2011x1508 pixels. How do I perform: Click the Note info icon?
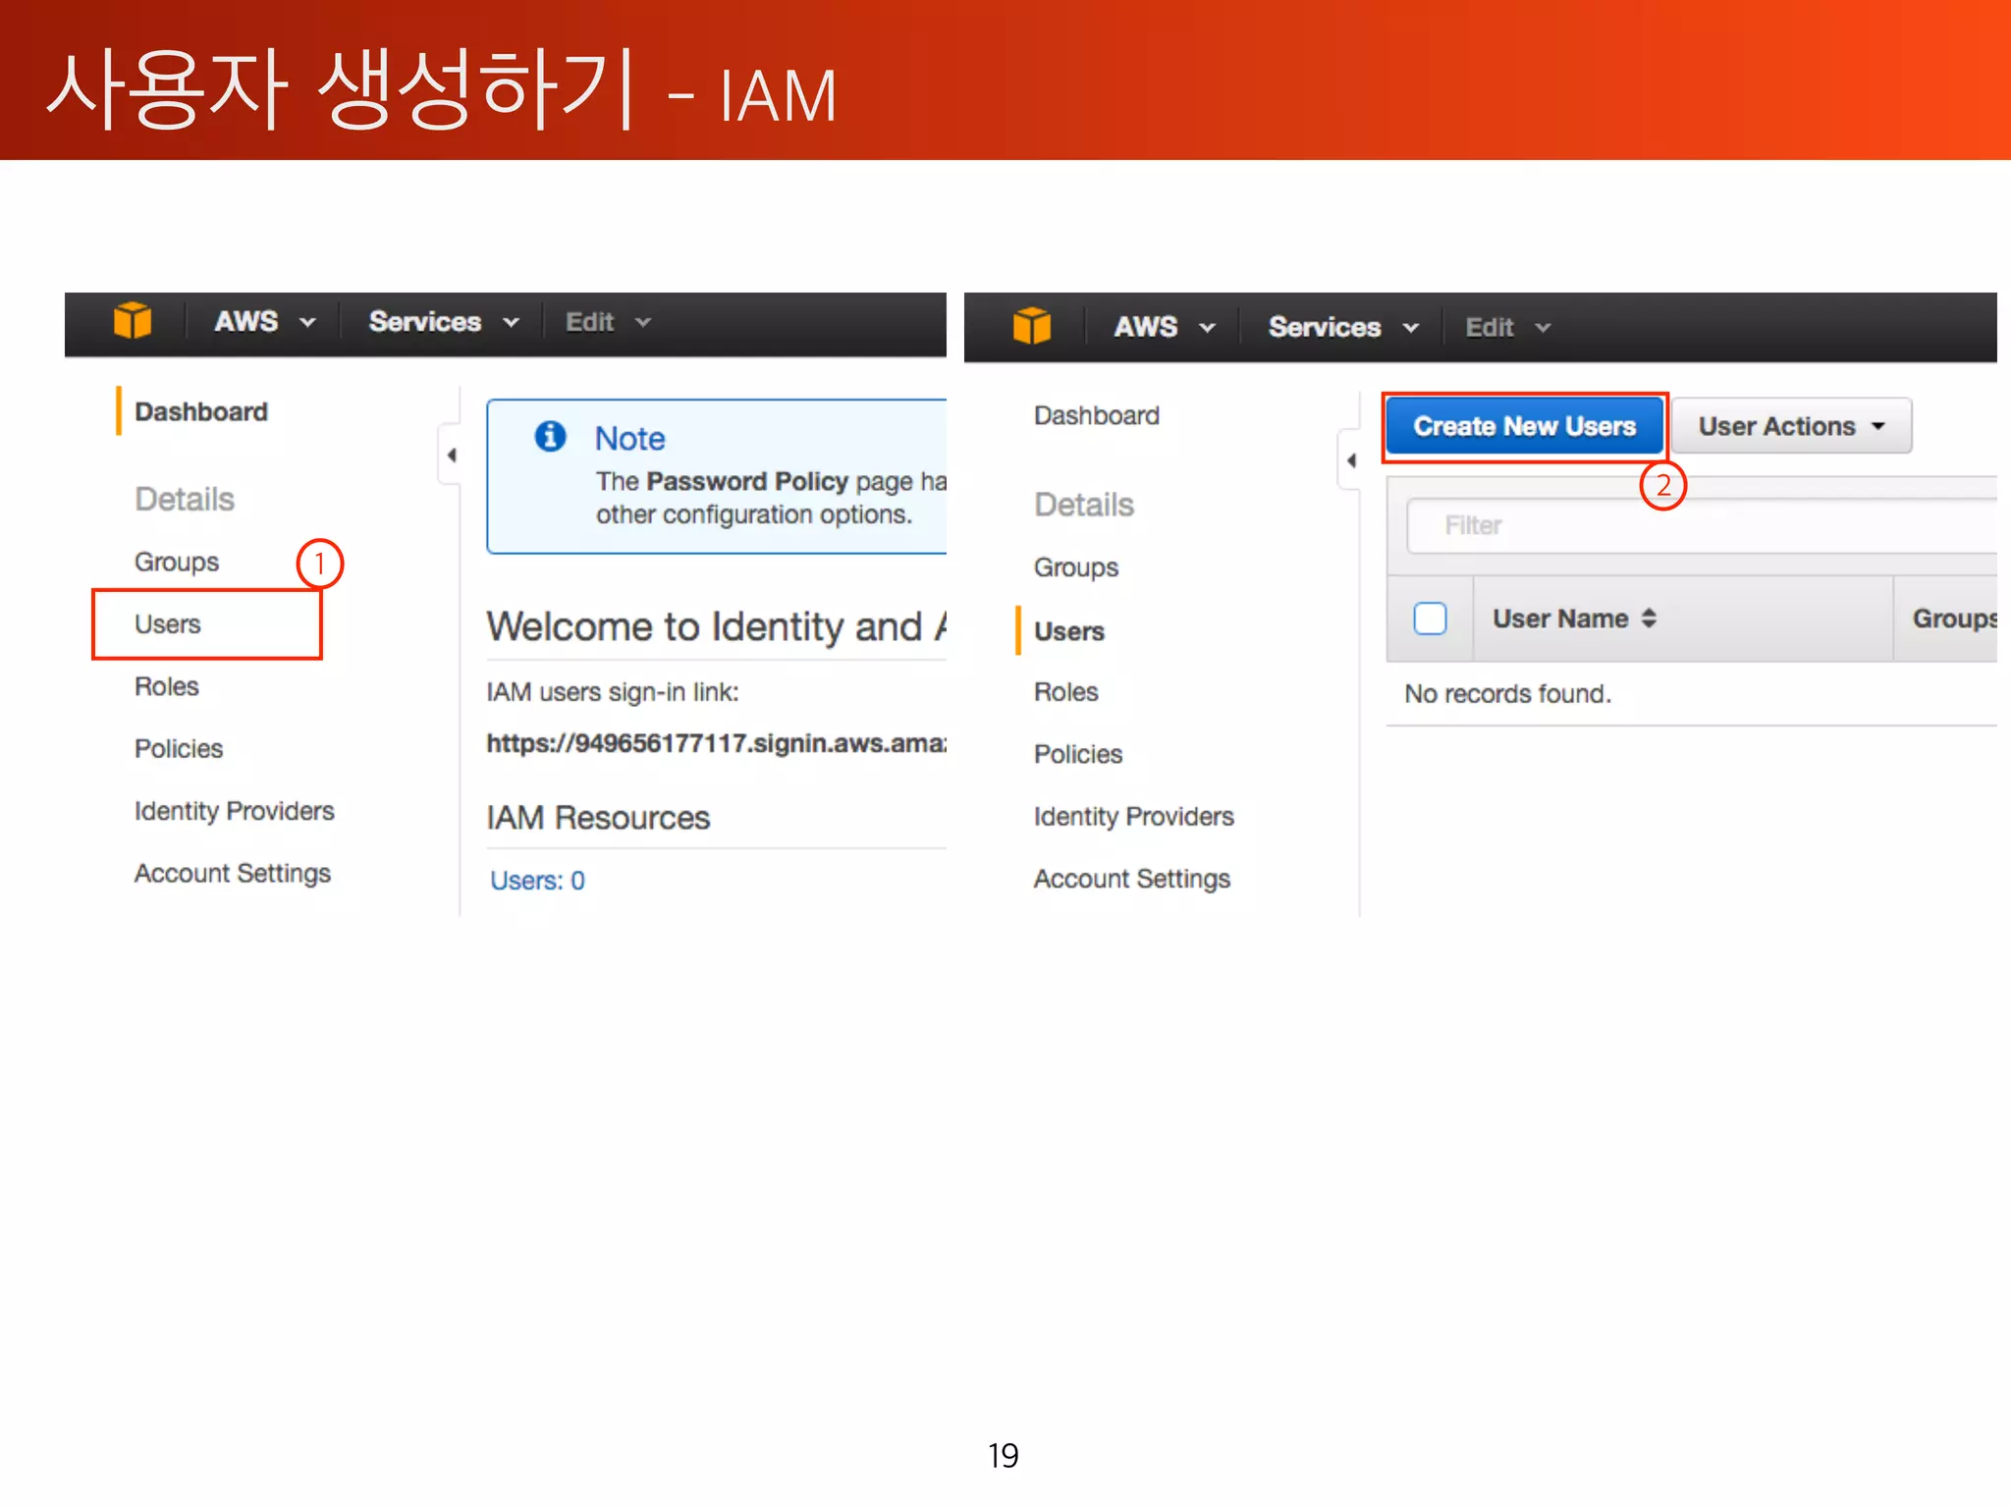click(x=550, y=436)
